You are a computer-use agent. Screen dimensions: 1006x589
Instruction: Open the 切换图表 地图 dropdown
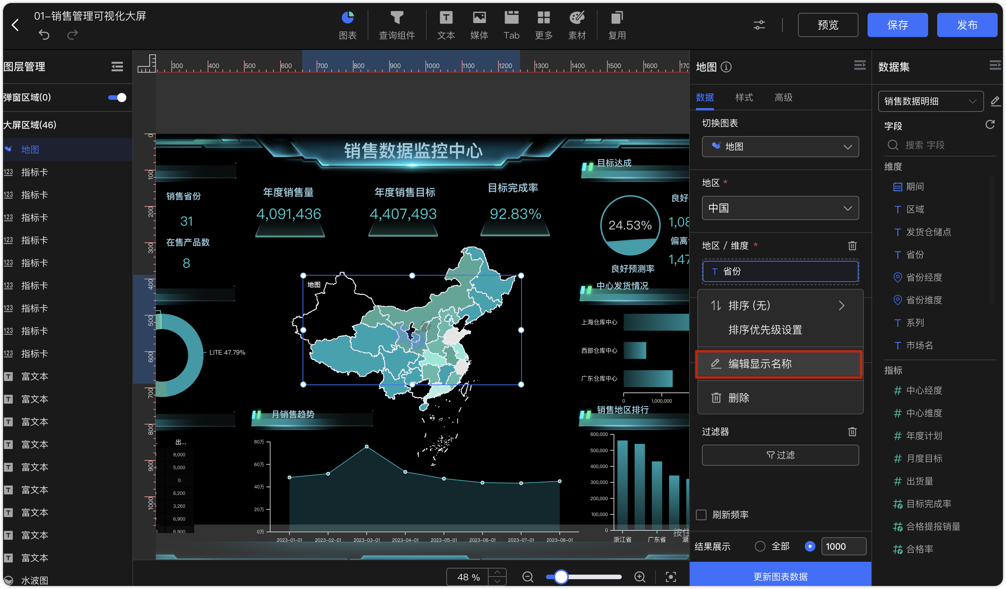[780, 146]
